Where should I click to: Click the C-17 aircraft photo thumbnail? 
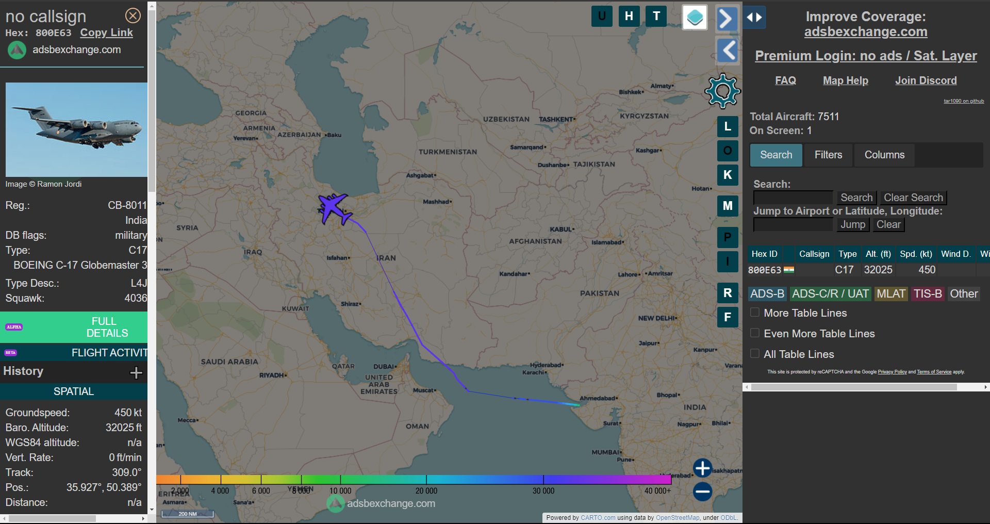pos(76,129)
